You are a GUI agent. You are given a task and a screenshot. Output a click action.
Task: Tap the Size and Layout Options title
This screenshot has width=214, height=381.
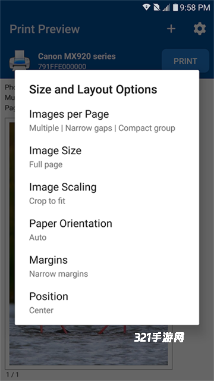tap(93, 89)
